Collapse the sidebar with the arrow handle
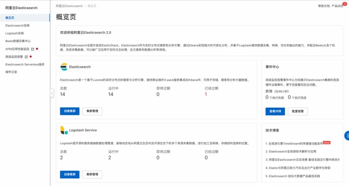 52,93
